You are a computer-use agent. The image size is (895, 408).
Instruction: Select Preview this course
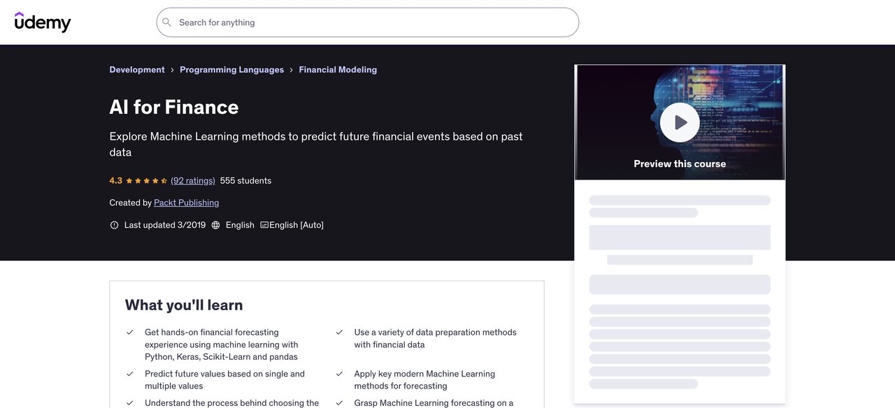[x=679, y=163]
